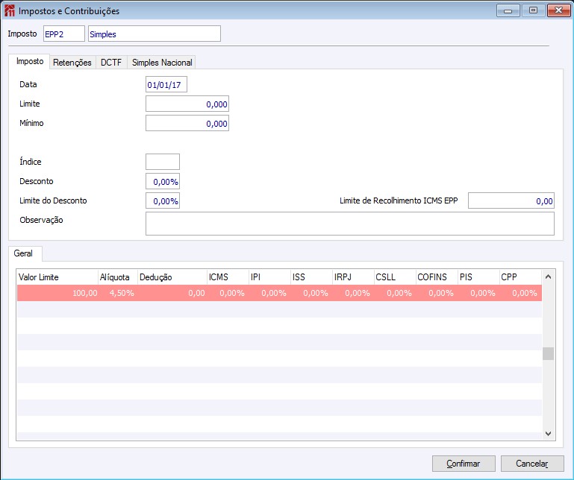Click the 0,00 Dedução cell
The height and width of the screenshot is (480, 574).
(172, 293)
